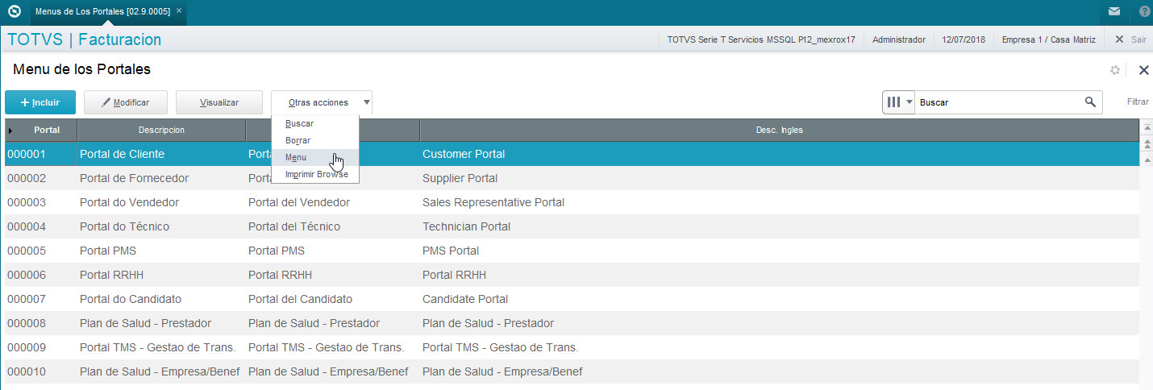Click the Empresa 1 / Casa Matriz label

tap(1048, 39)
